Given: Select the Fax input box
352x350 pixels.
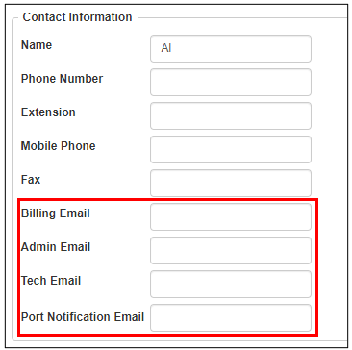Looking at the screenshot, I should 231,183.
